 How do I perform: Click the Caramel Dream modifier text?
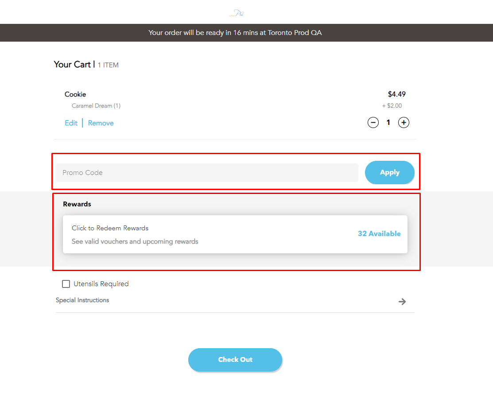(96, 105)
